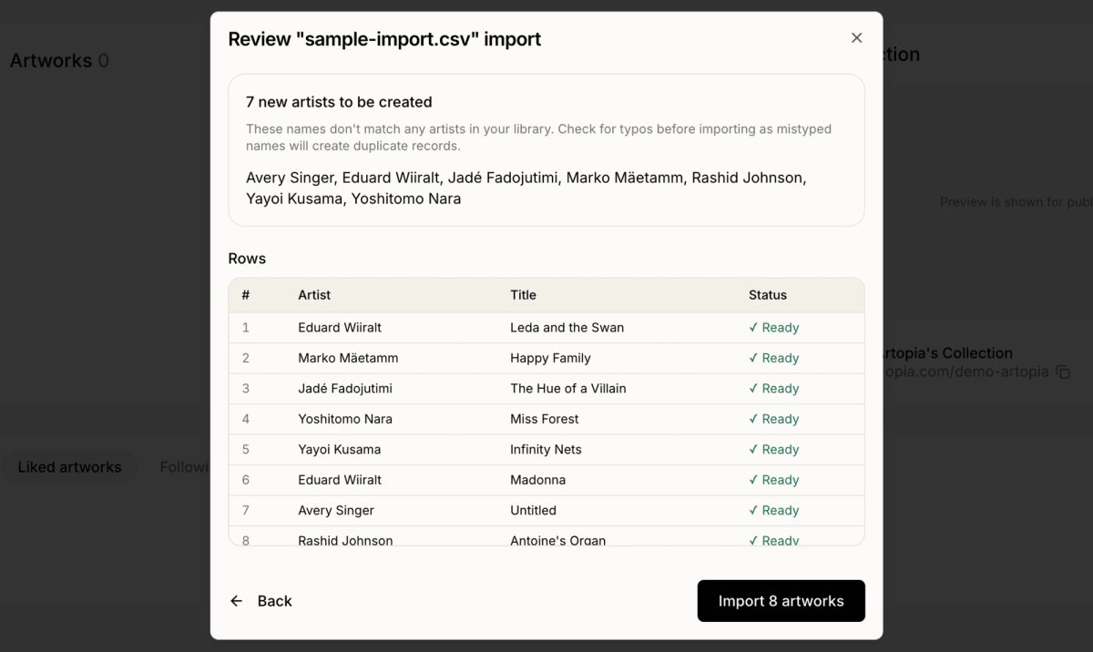Select Marko Mäetamm artist cell
This screenshot has height=652, width=1093.
(x=348, y=358)
